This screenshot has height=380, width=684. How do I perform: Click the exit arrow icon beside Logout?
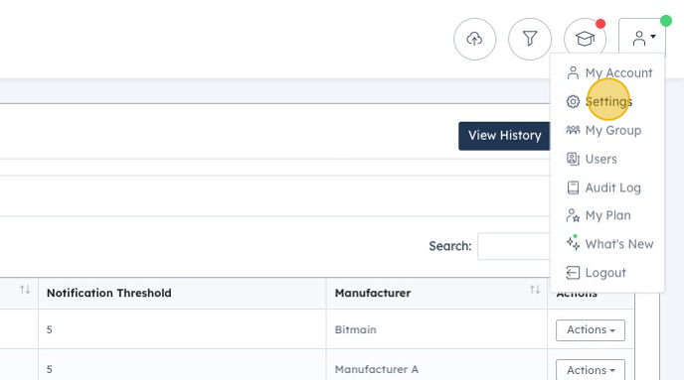573,273
